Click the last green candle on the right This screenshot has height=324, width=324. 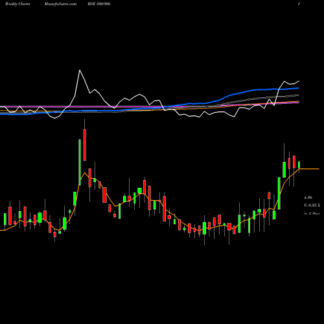click(299, 165)
